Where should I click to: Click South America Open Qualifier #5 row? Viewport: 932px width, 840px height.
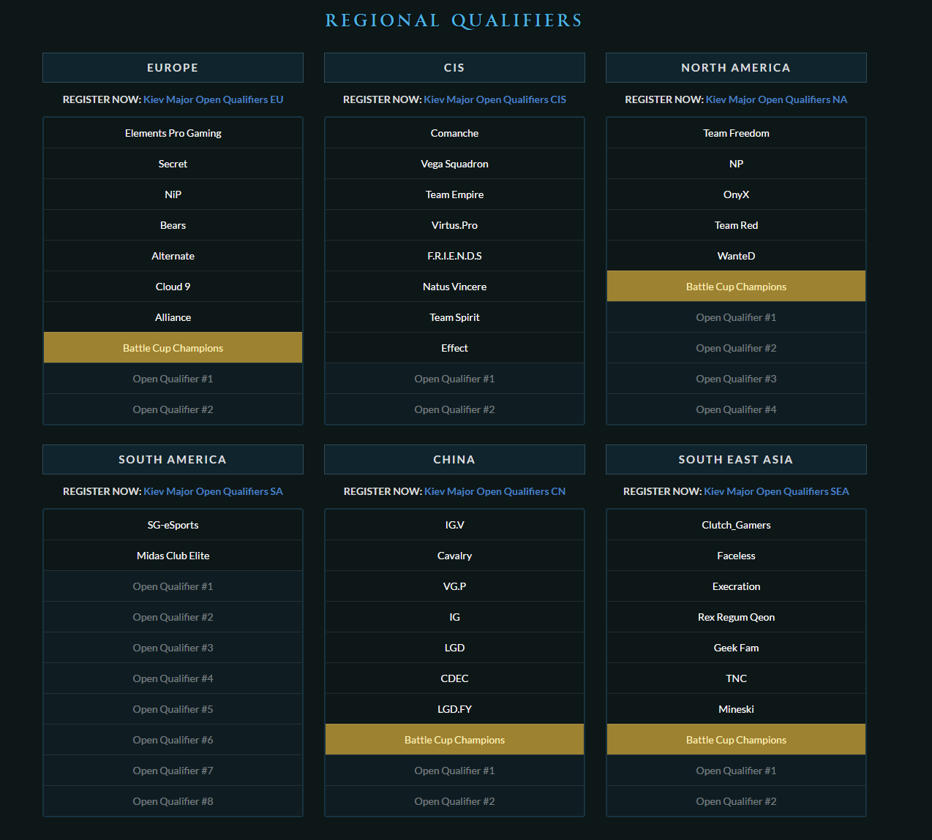click(173, 709)
